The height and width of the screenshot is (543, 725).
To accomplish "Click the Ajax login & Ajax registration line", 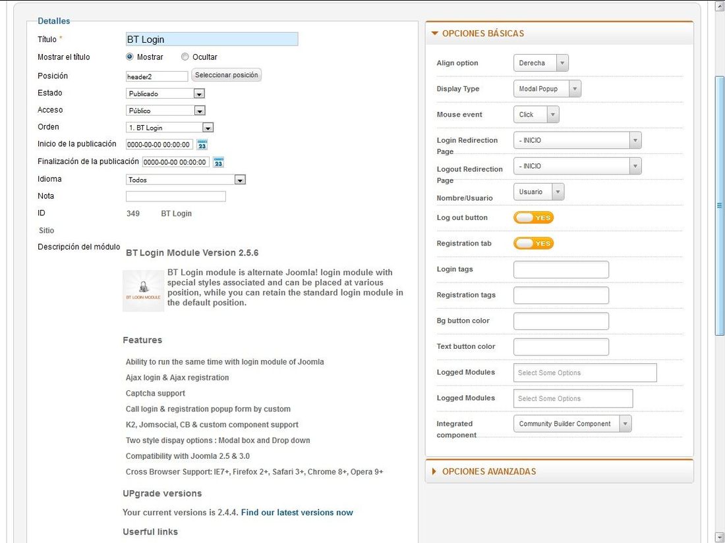I will [x=177, y=378].
